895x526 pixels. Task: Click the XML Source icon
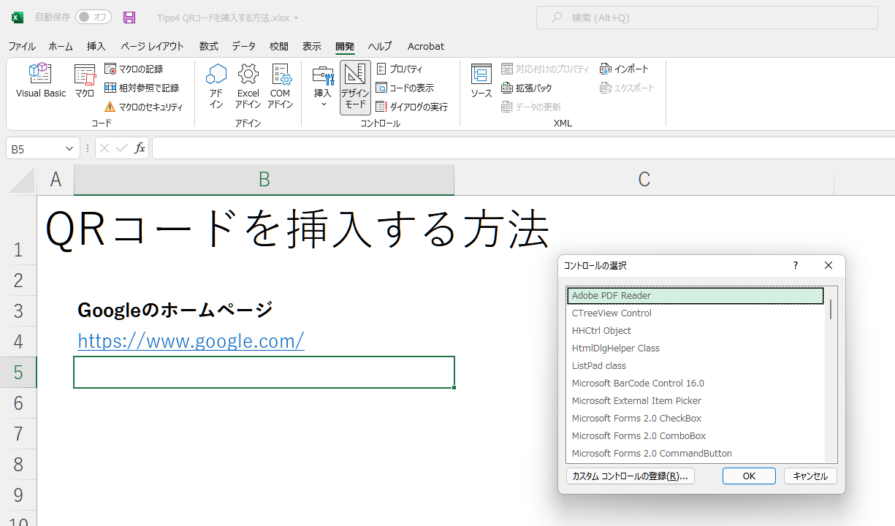481,80
